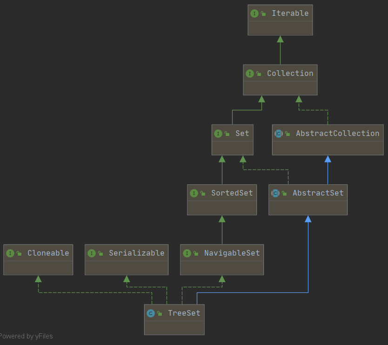Screen dimensions: 388x345
Task: Select the Serializable node label
Action: 136,253
